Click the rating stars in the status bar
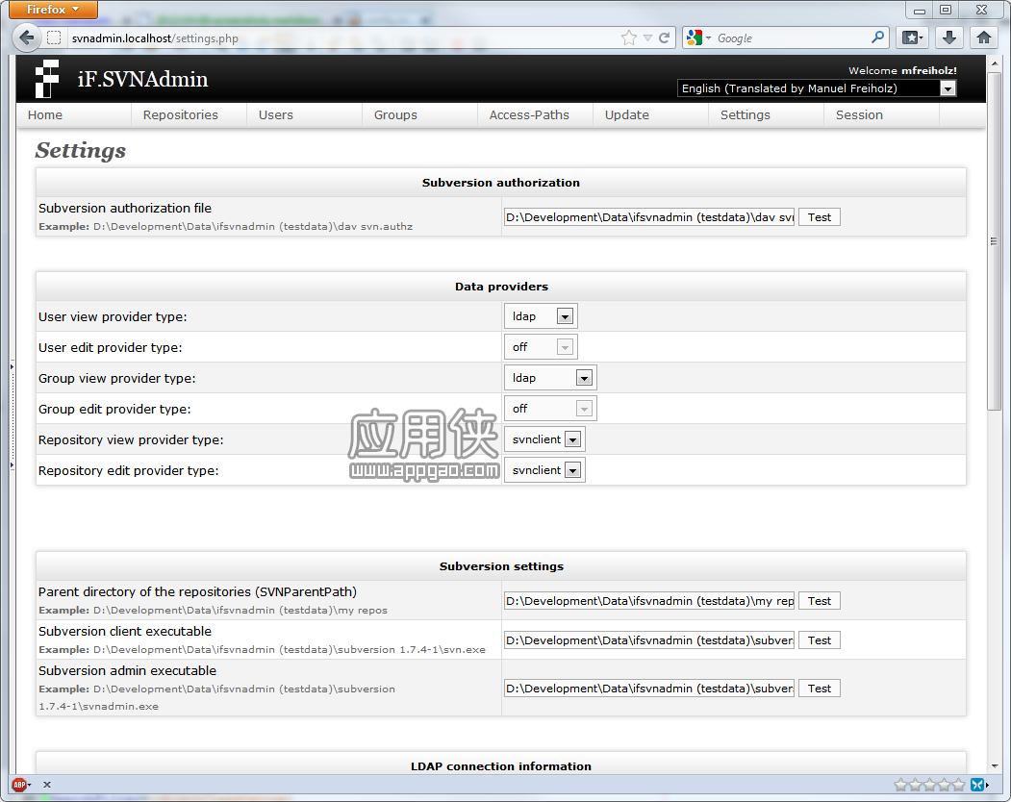1011x802 pixels. [x=929, y=785]
